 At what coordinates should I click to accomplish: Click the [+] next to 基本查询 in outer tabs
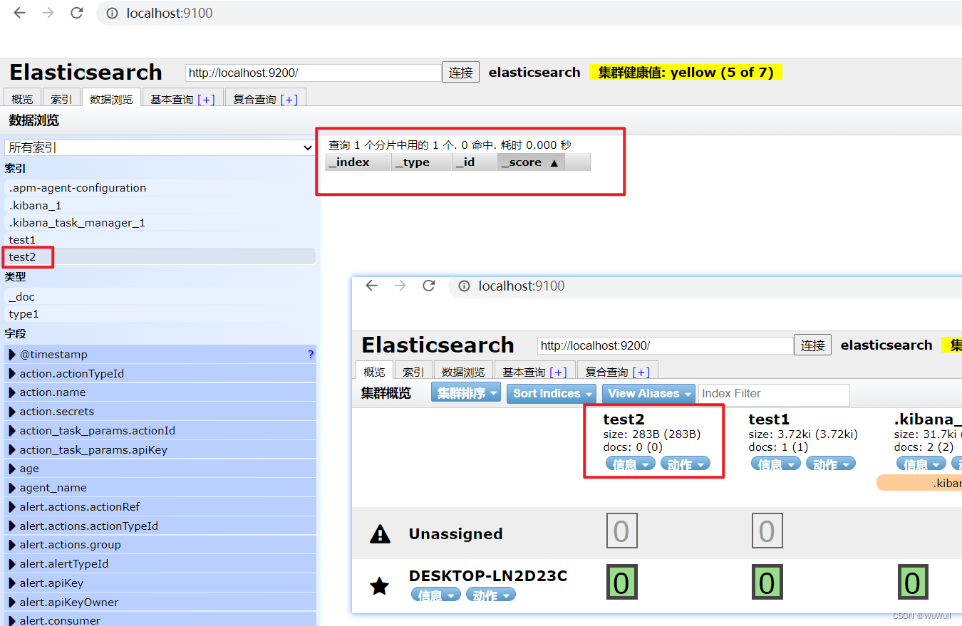click(206, 100)
